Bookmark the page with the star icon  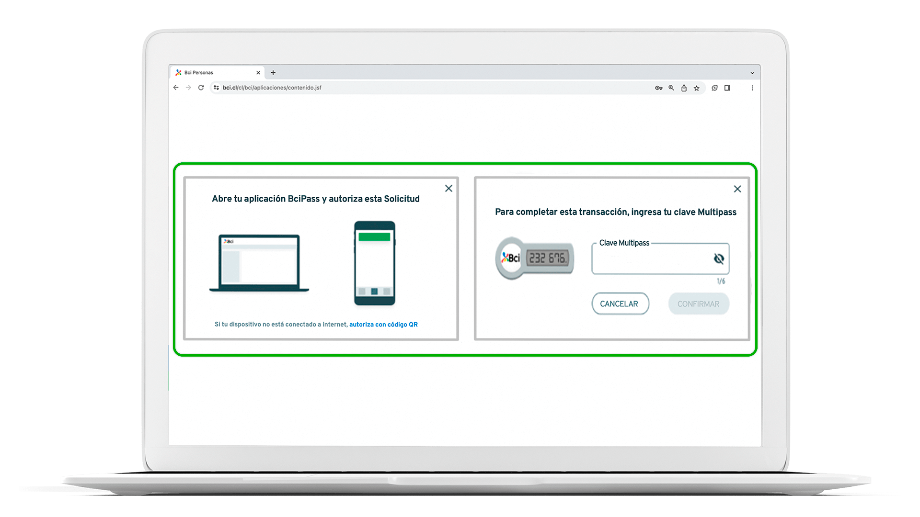pyautogui.click(x=696, y=88)
